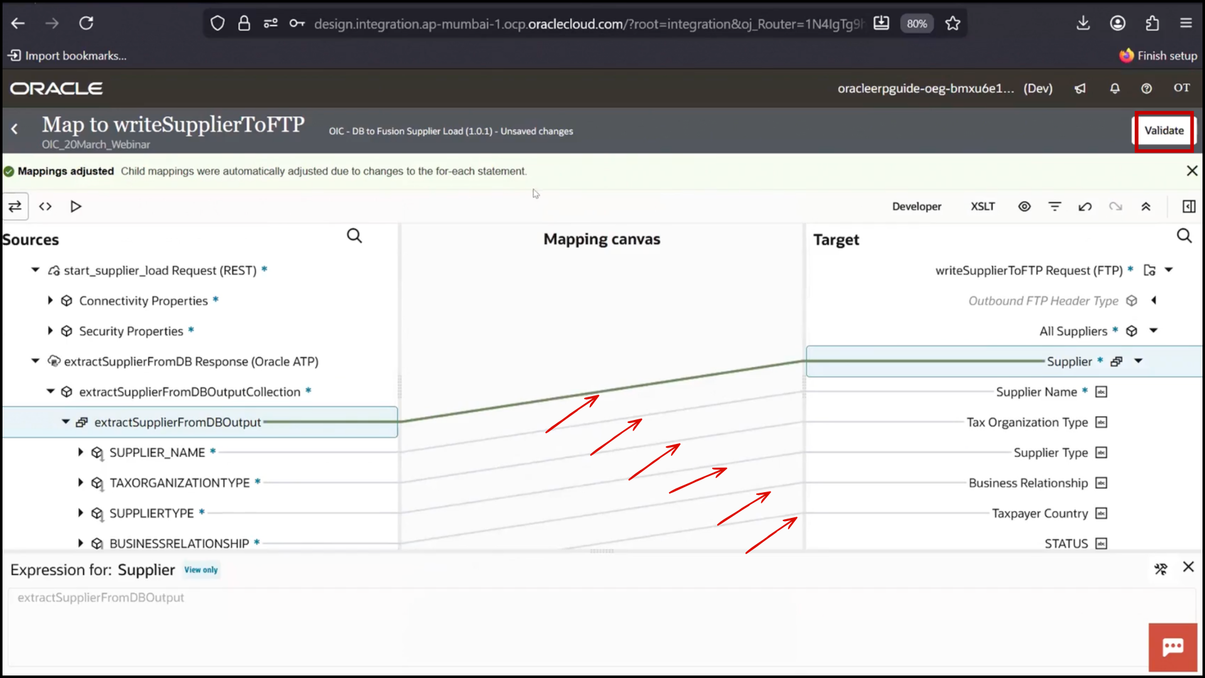Search the Target tree with the magnifier
1205x678 pixels.
coord(1184,236)
